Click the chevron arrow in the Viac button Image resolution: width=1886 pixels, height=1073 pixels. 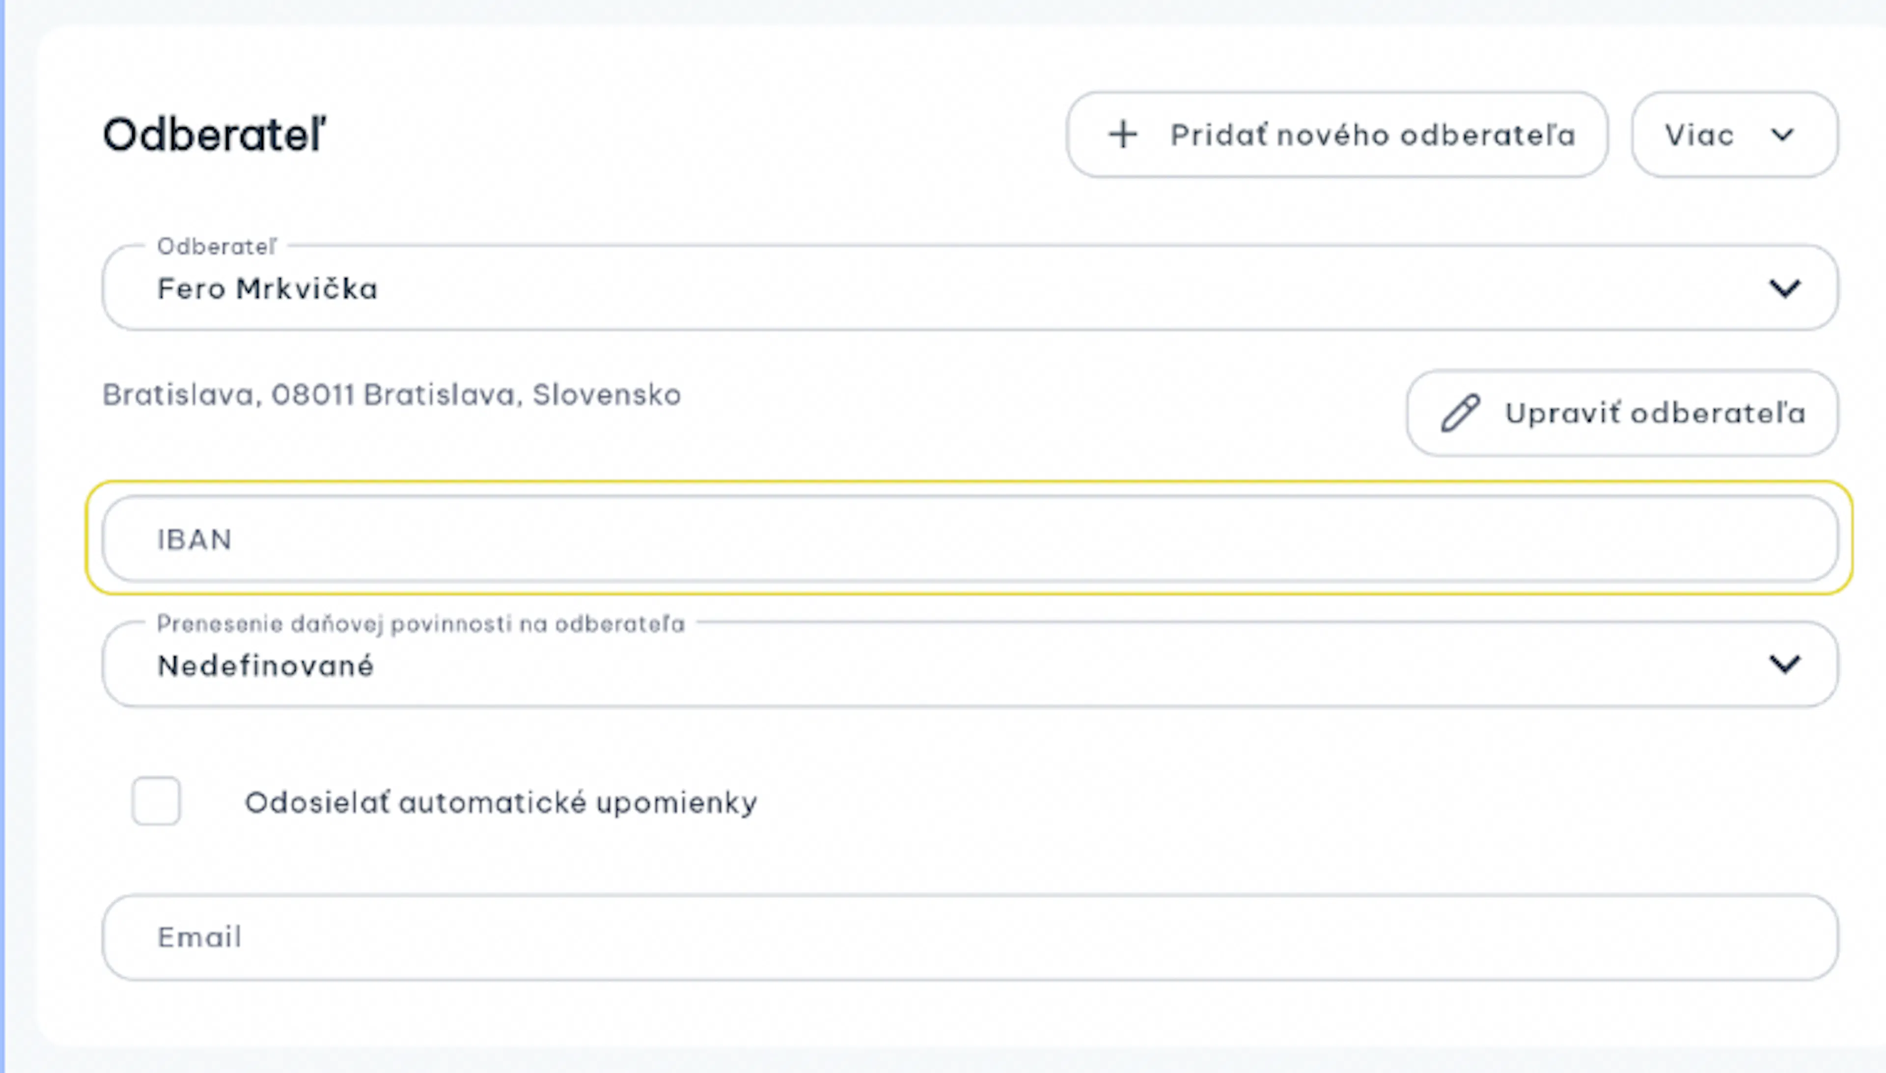click(1782, 135)
